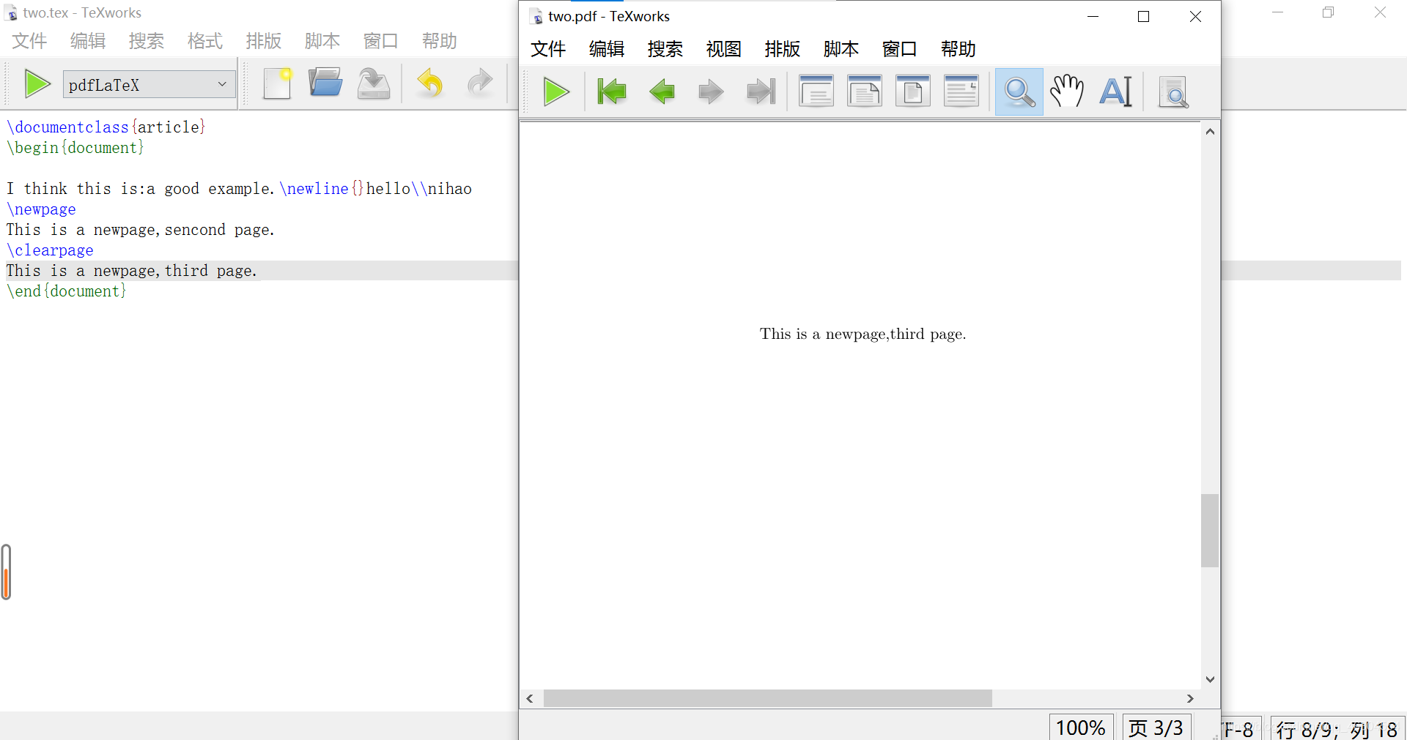Click the scroll left arrow in PDF viewer
Screen dimensions: 1407x740
coord(530,698)
